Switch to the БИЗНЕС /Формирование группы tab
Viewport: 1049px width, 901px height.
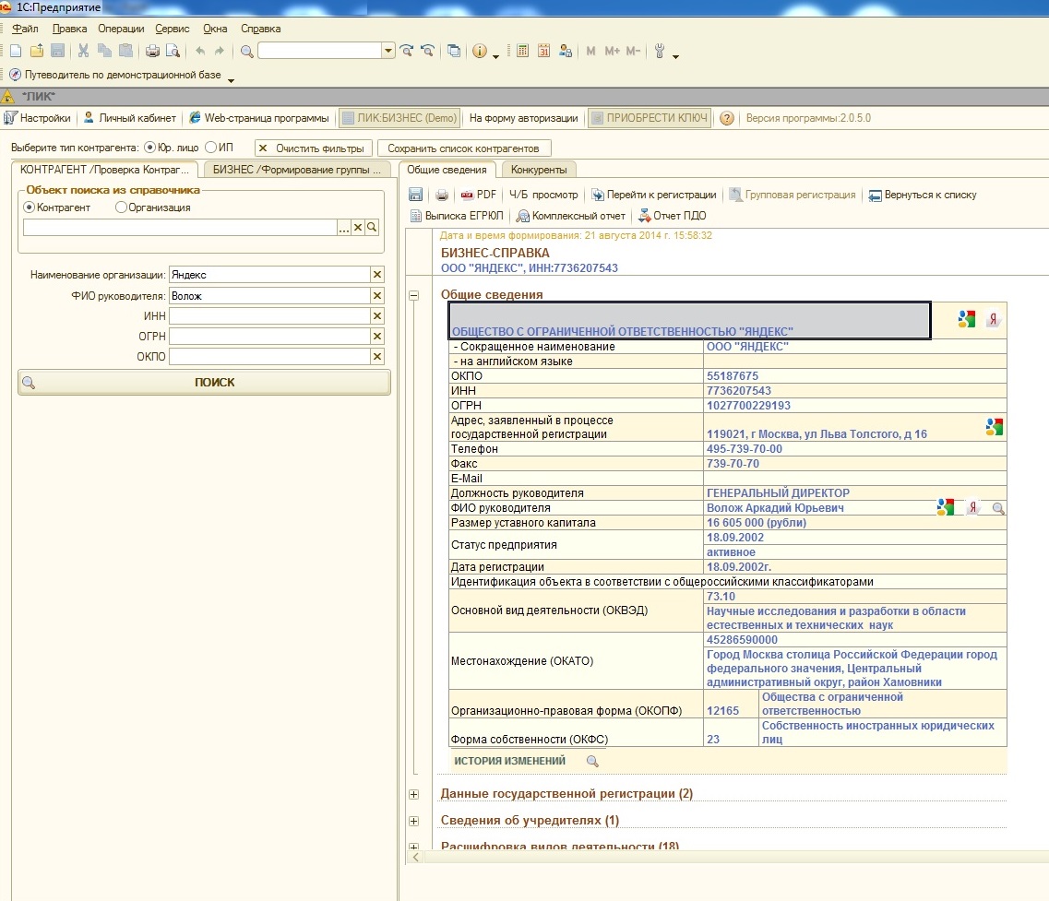[296, 170]
